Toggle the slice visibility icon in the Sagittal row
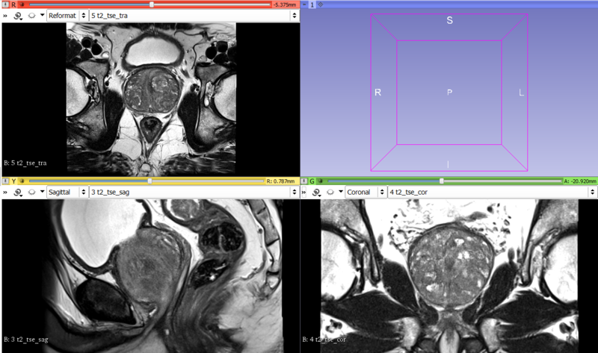The image size is (598, 353). click(x=32, y=193)
